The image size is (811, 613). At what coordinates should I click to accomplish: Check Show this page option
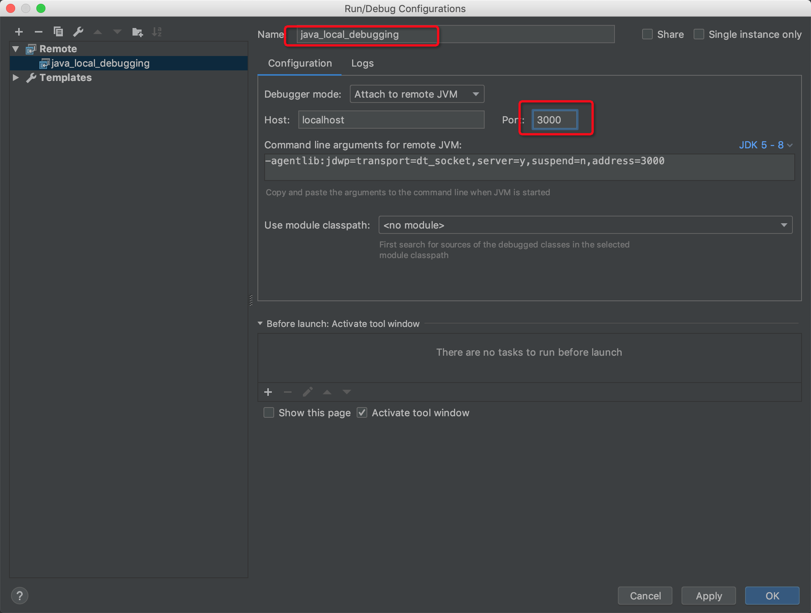coord(269,412)
